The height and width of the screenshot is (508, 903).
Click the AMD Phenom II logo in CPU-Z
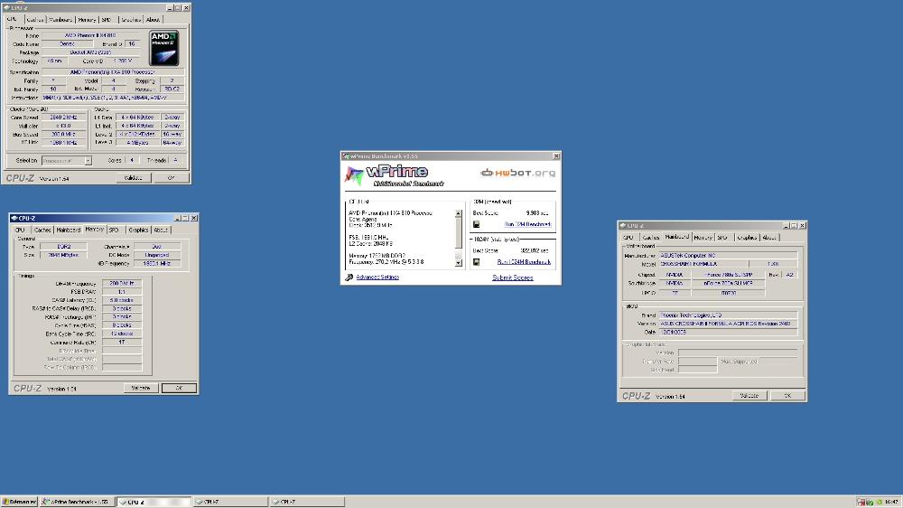pyautogui.click(x=164, y=49)
